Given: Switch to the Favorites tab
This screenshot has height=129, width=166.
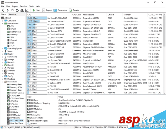Looking at the screenshot, I should [12, 14].
